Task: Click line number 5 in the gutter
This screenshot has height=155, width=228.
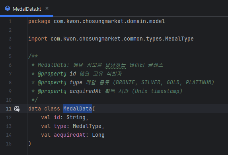Action: click(10, 56)
